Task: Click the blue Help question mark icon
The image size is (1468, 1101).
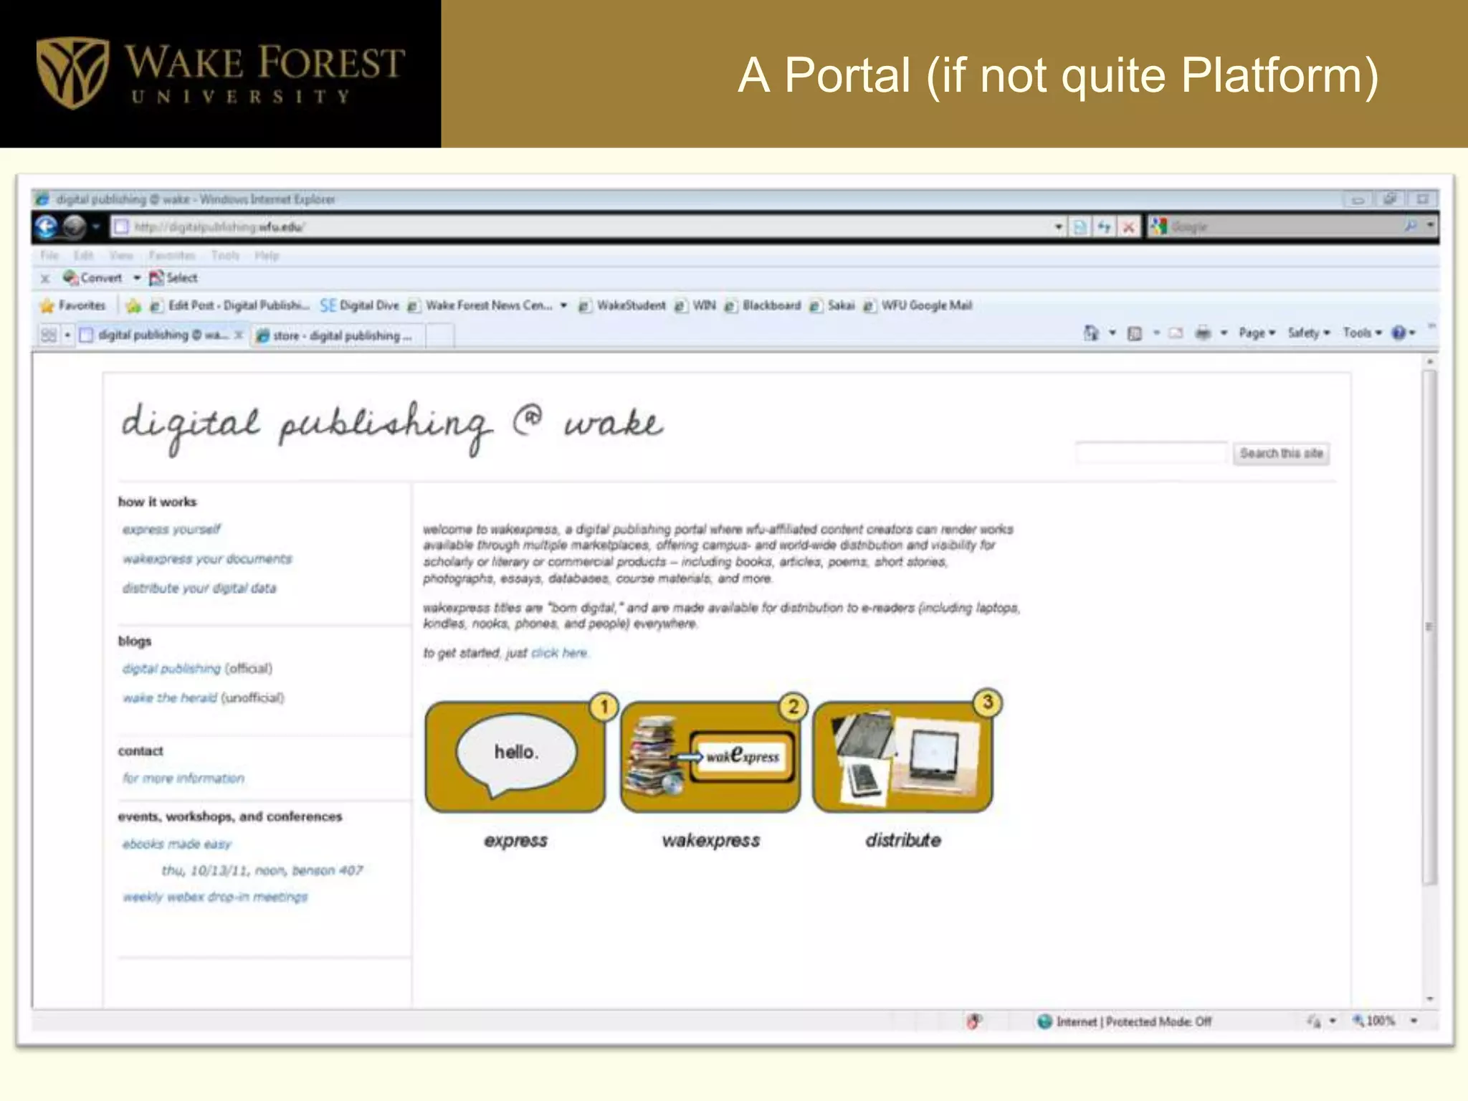Action: point(1398,333)
